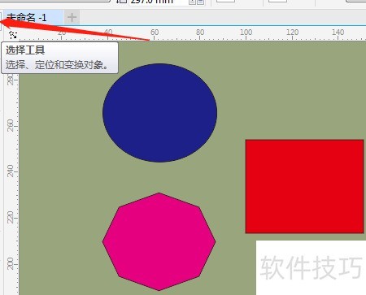Click the property bar button right of the height field
The height and width of the screenshot is (295, 366).
tap(225, 2)
